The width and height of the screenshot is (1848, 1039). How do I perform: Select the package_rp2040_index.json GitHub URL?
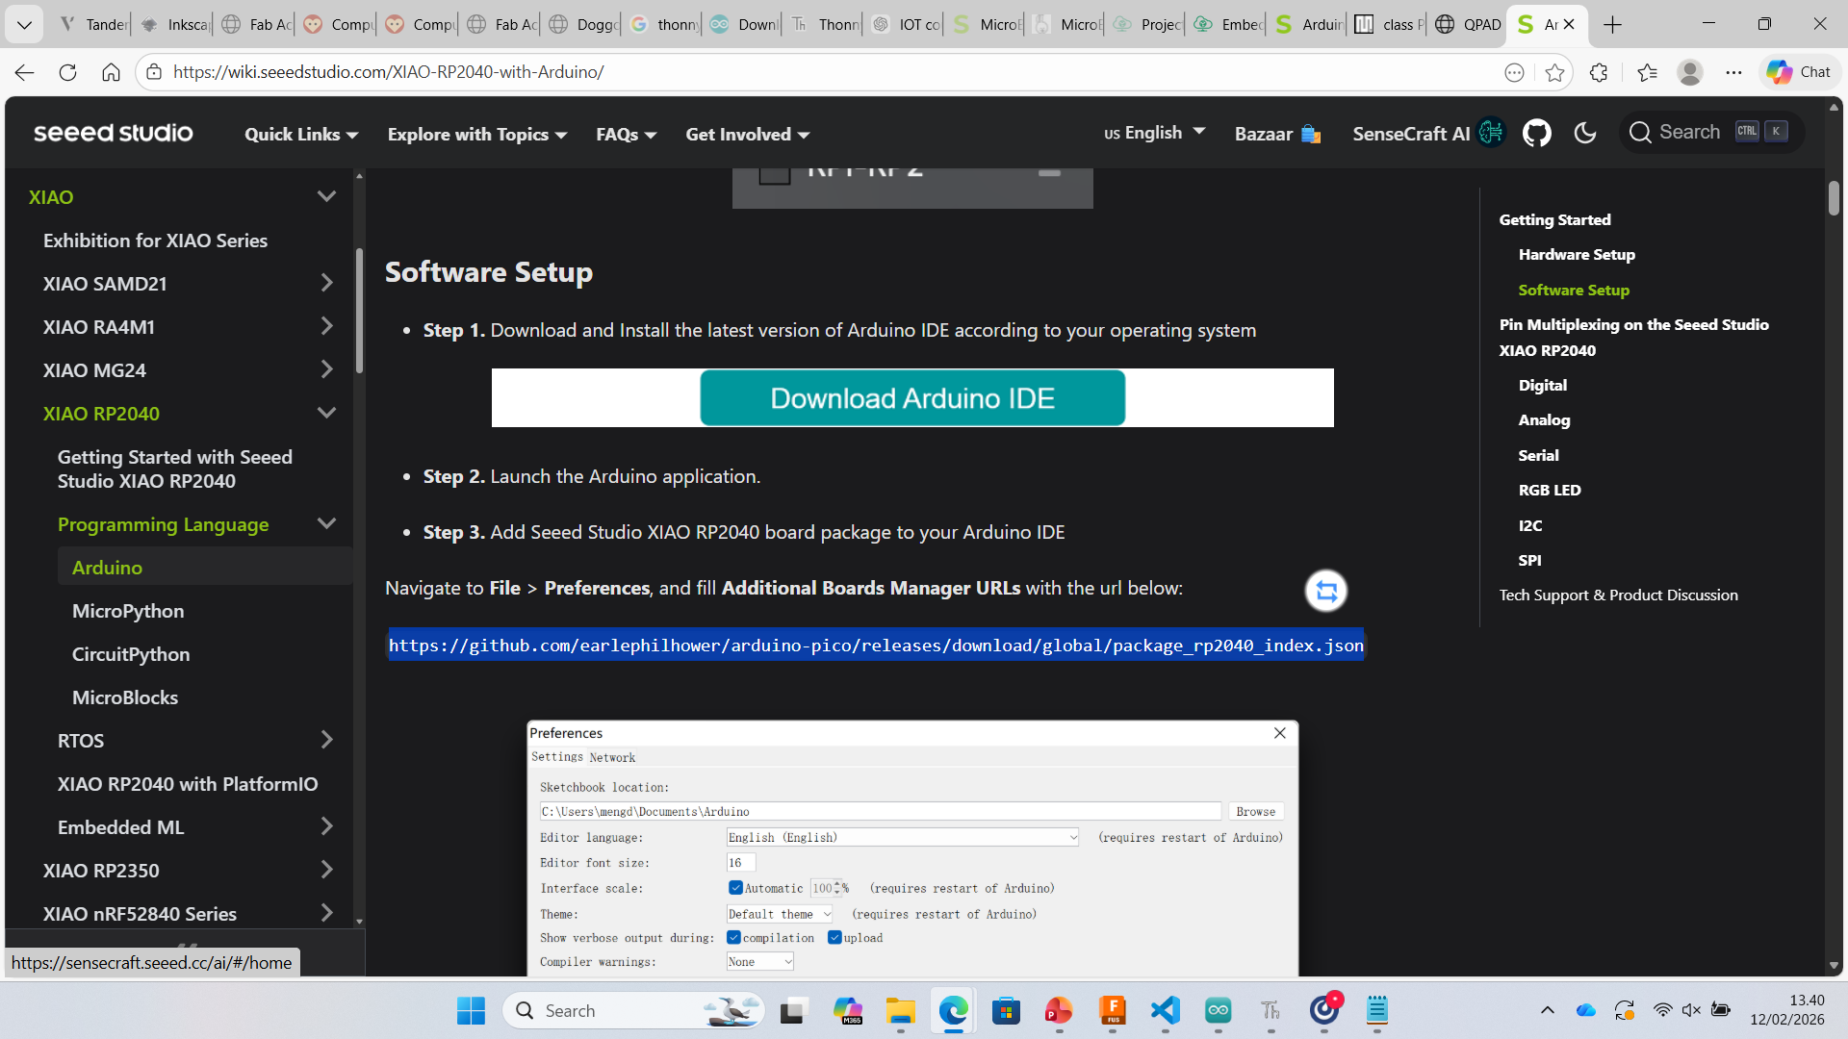click(876, 646)
